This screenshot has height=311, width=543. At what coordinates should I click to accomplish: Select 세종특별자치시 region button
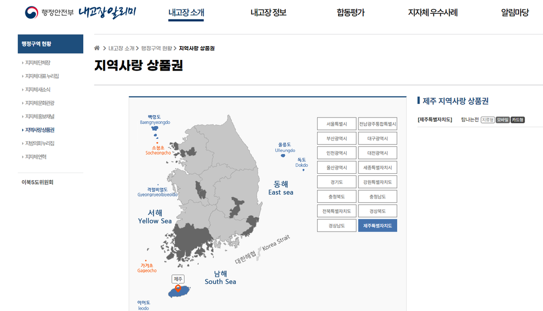pyautogui.click(x=378, y=167)
